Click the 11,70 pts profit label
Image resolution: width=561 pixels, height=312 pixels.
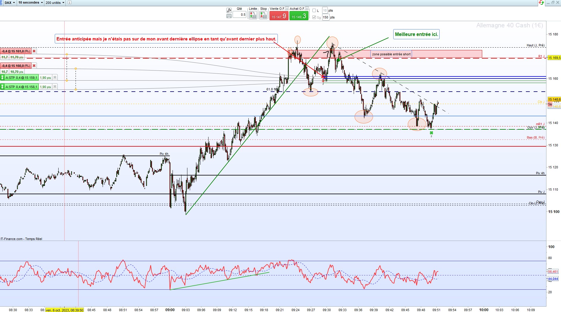tap(17, 57)
